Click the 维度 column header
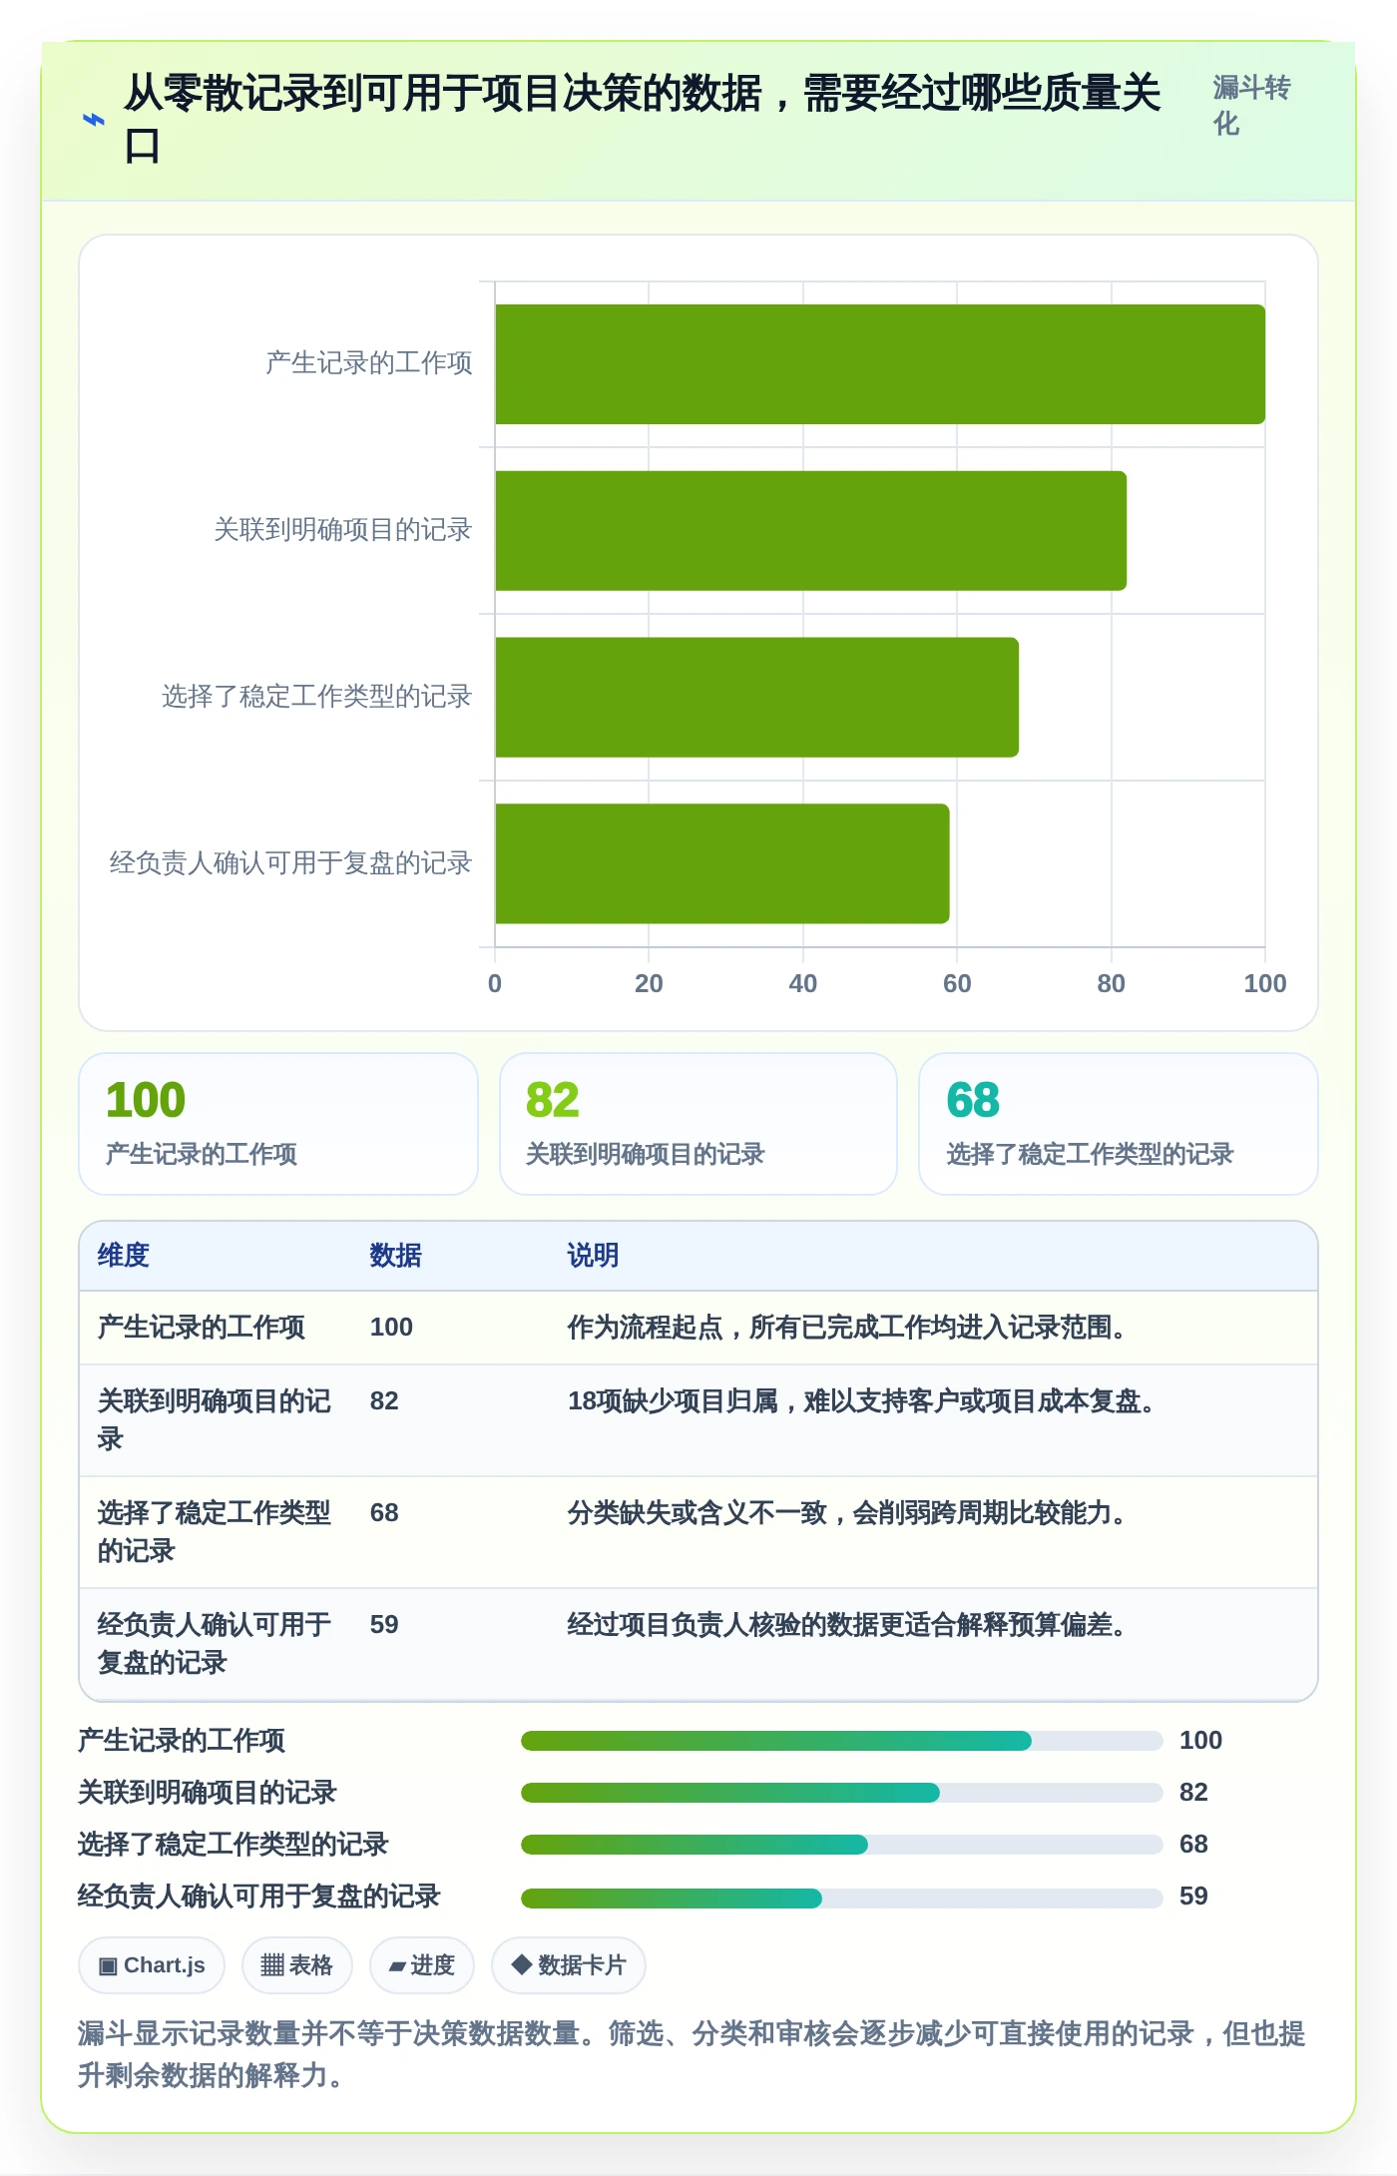The height and width of the screenshot is (2176, 1397). tap(124, 1255)
